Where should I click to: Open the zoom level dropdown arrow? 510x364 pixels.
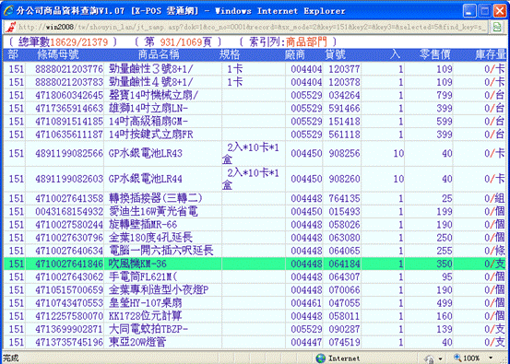coord(491,358)
